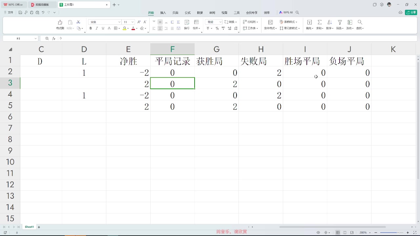Open the 文件 File menu

[9, 12]
